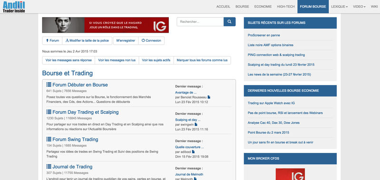
Task: Click MON BROKER CFDS header
Action: pyautogui.click(x=290, y=159)
